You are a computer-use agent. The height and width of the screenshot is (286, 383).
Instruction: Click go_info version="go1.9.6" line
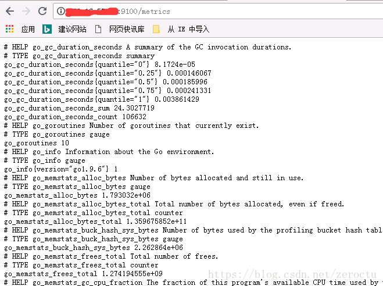61,169
